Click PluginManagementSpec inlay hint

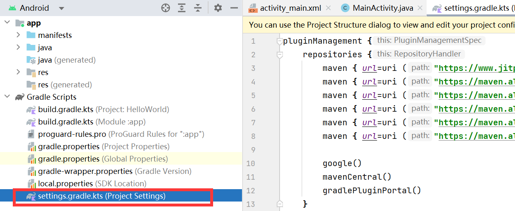[430, 40]
